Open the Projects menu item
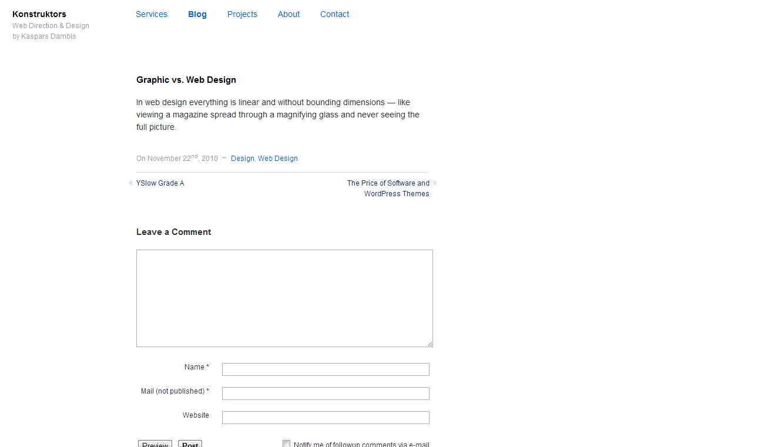 pyautogui.click(x=242, y=14)
